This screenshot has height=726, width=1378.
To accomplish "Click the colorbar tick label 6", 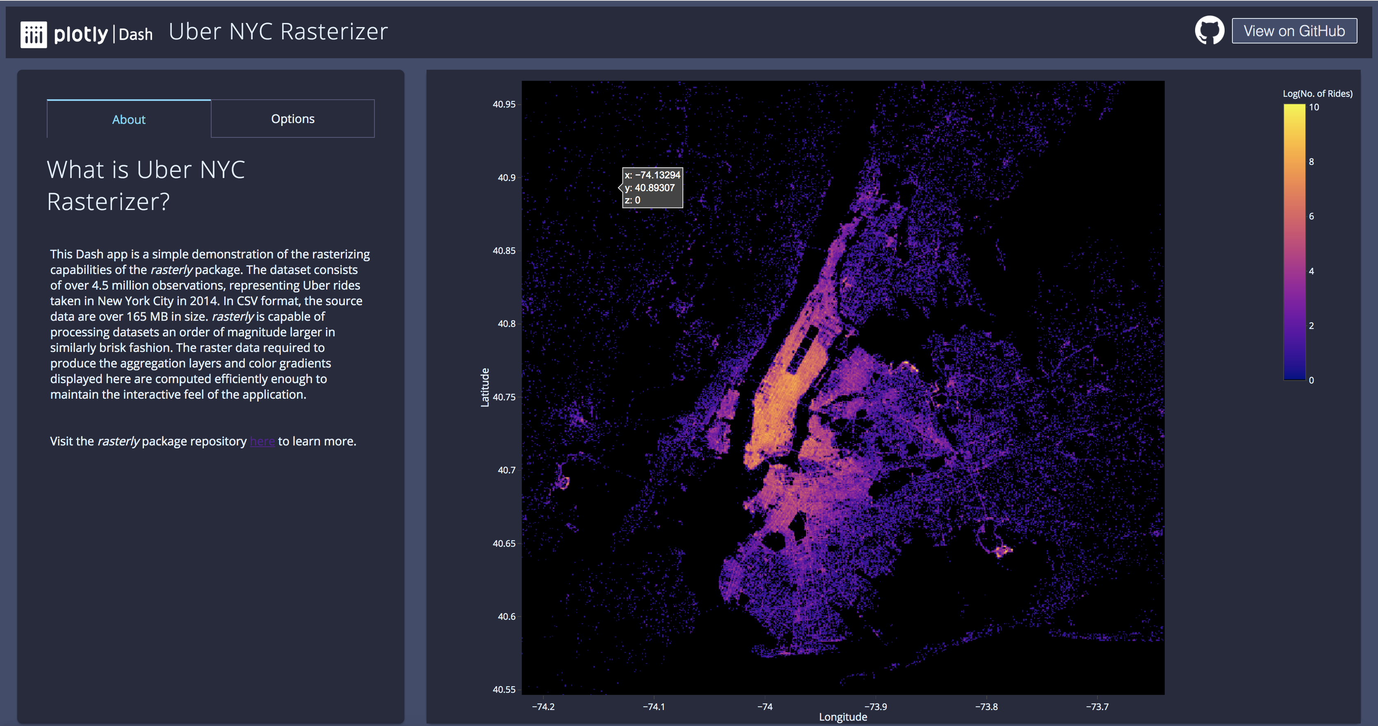I will click(x=1311, y=216).
